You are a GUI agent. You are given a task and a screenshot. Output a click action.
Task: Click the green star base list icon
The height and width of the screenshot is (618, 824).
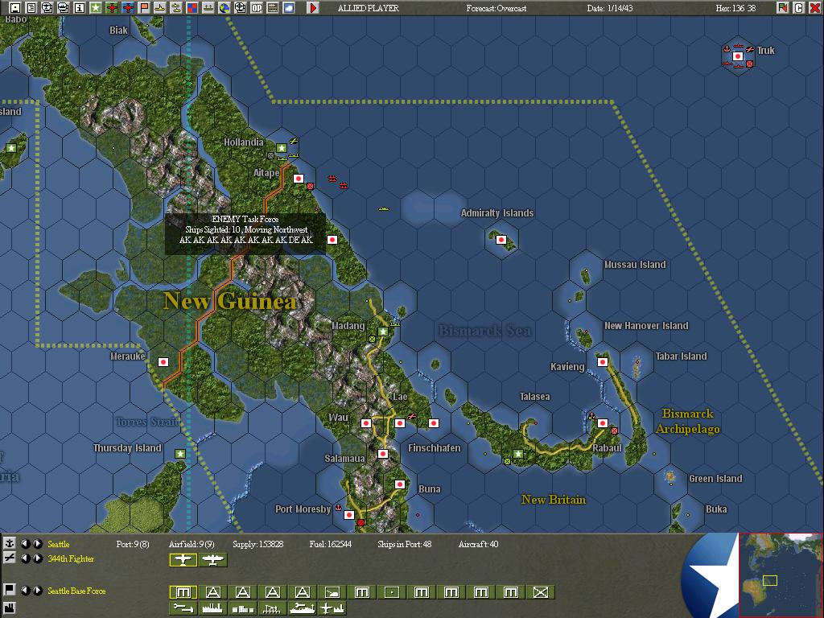tap(96, 8)
